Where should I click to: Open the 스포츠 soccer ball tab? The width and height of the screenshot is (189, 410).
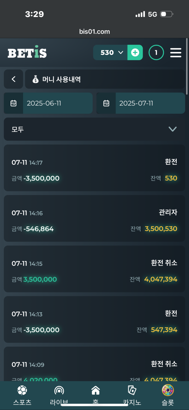click(x=22, y=396)
